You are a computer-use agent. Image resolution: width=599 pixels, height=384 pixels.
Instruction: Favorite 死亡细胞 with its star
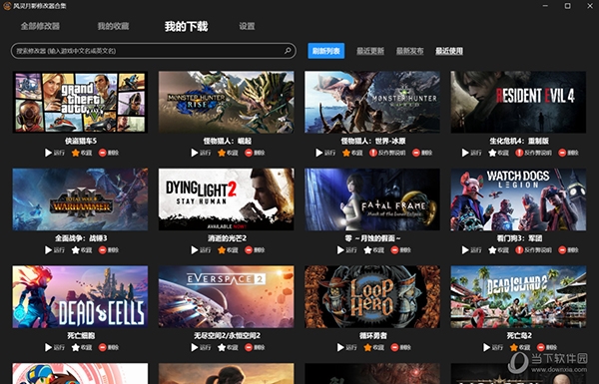pos(82,347)
